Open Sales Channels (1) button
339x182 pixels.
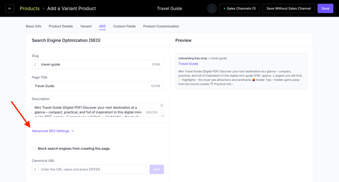(239, 9)
